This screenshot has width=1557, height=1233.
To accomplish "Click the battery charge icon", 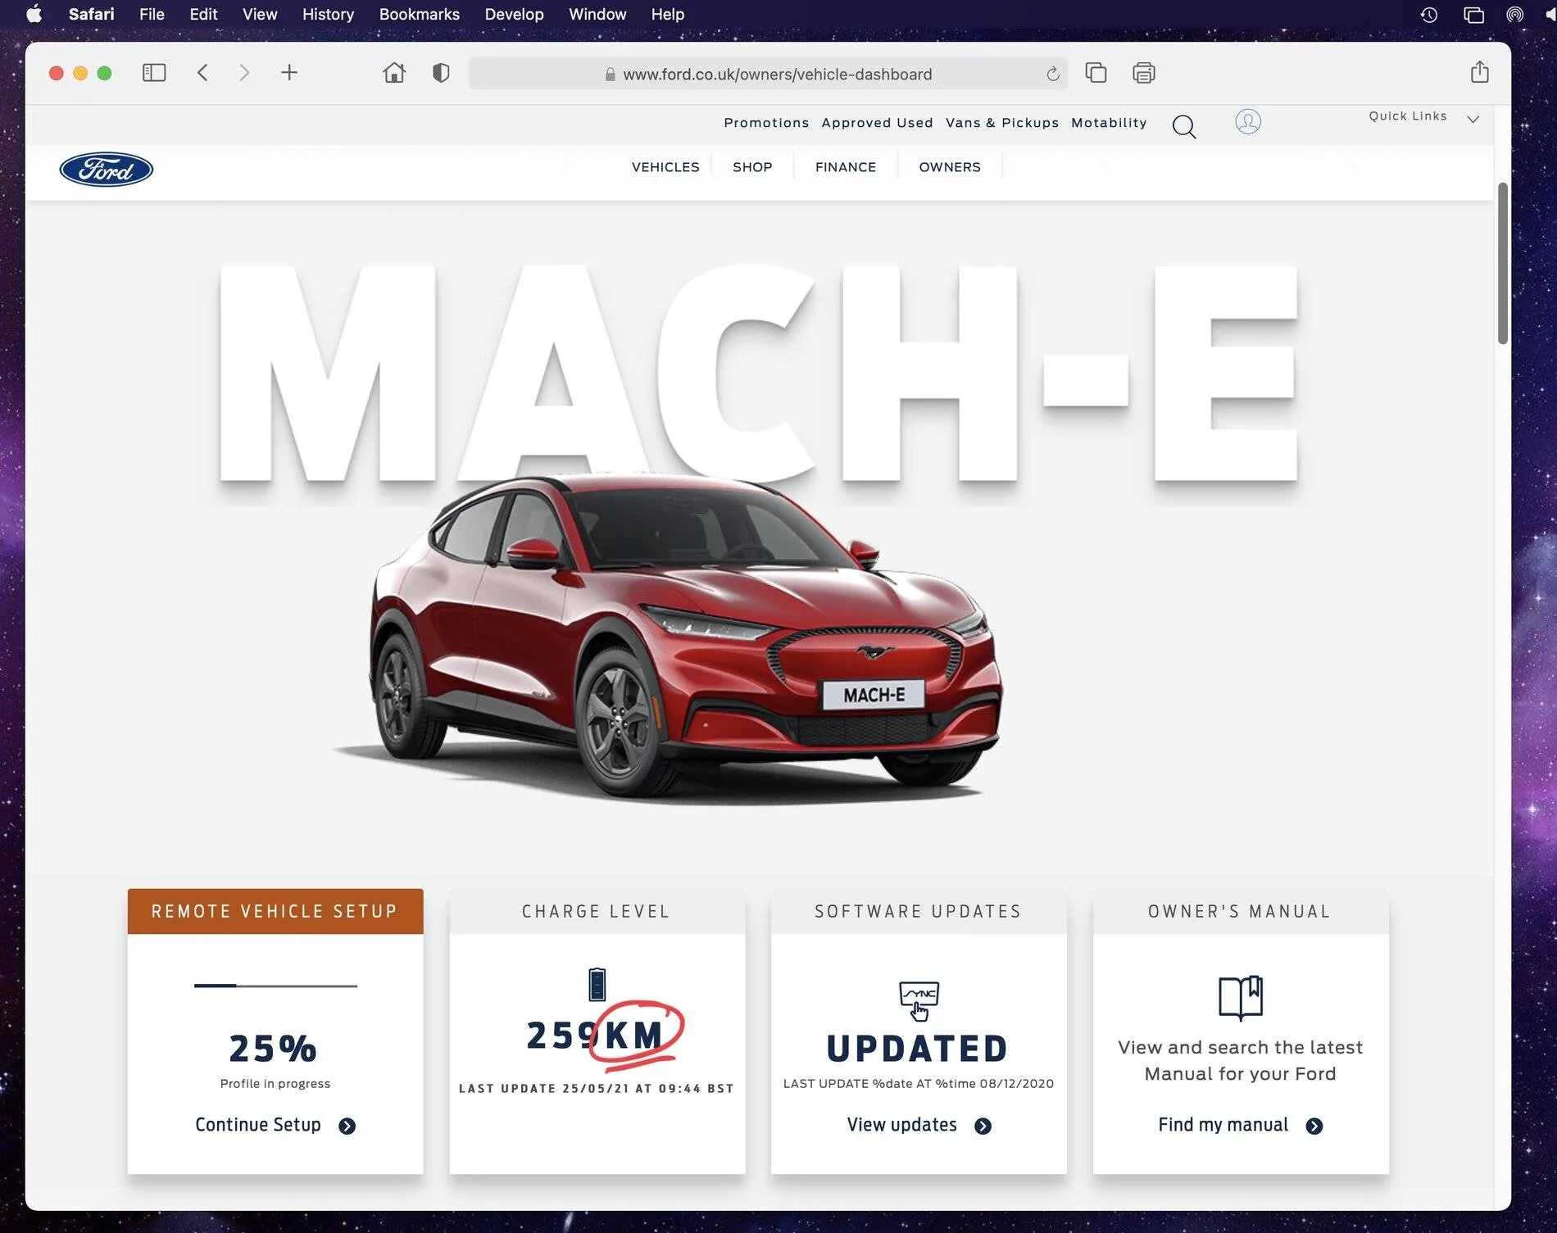I will (597, 984).
